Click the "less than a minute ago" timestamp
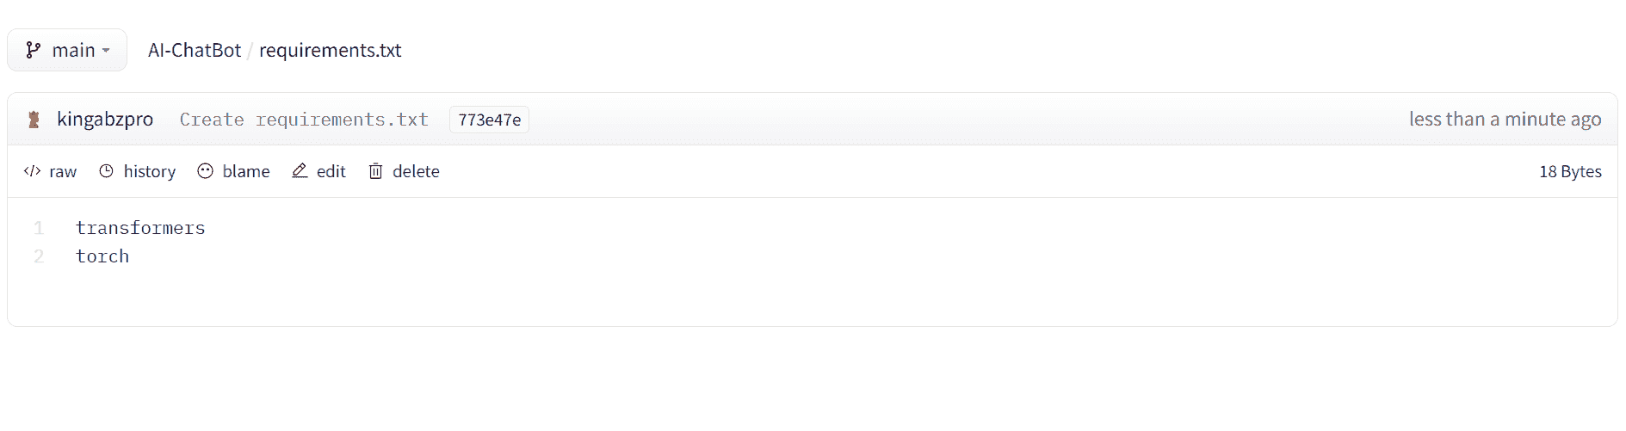The image size is (1626, 431). click(1505, 120)
